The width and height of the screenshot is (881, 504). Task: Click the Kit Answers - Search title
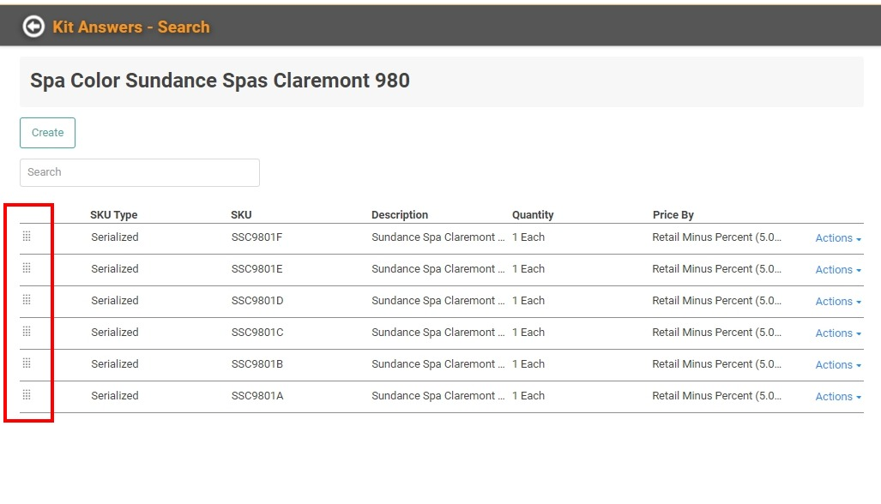(131, 27)
